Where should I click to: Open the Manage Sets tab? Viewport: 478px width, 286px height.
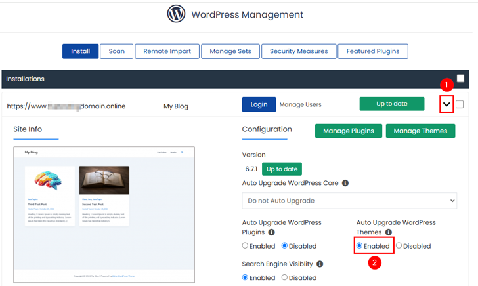pyautogui.click(x=230, y=51)
